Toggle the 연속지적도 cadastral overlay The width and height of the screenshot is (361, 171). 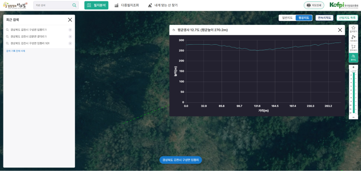click(324, 18)
